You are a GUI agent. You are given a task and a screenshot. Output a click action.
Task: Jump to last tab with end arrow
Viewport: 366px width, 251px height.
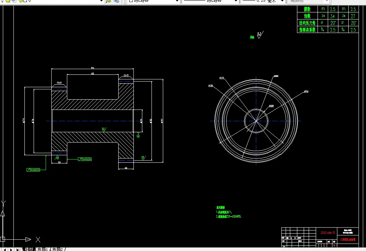click(x=17, y=249)
